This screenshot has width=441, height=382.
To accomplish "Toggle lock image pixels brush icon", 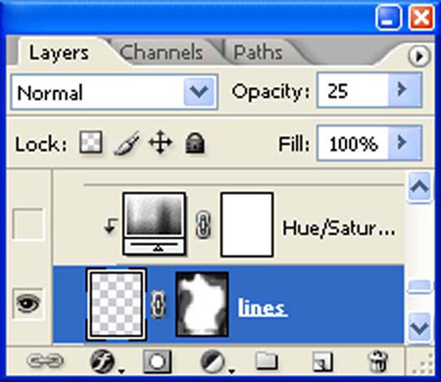I will [126, 143].
